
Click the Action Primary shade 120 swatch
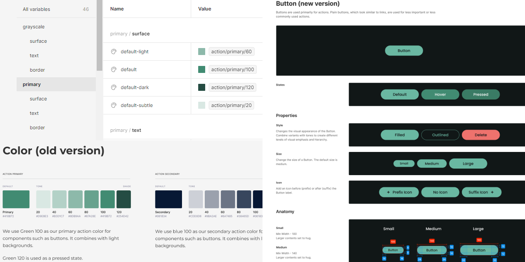[x=123, y=199]
